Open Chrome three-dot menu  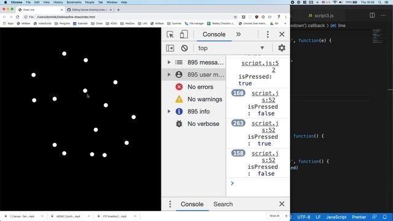[286, 17]
